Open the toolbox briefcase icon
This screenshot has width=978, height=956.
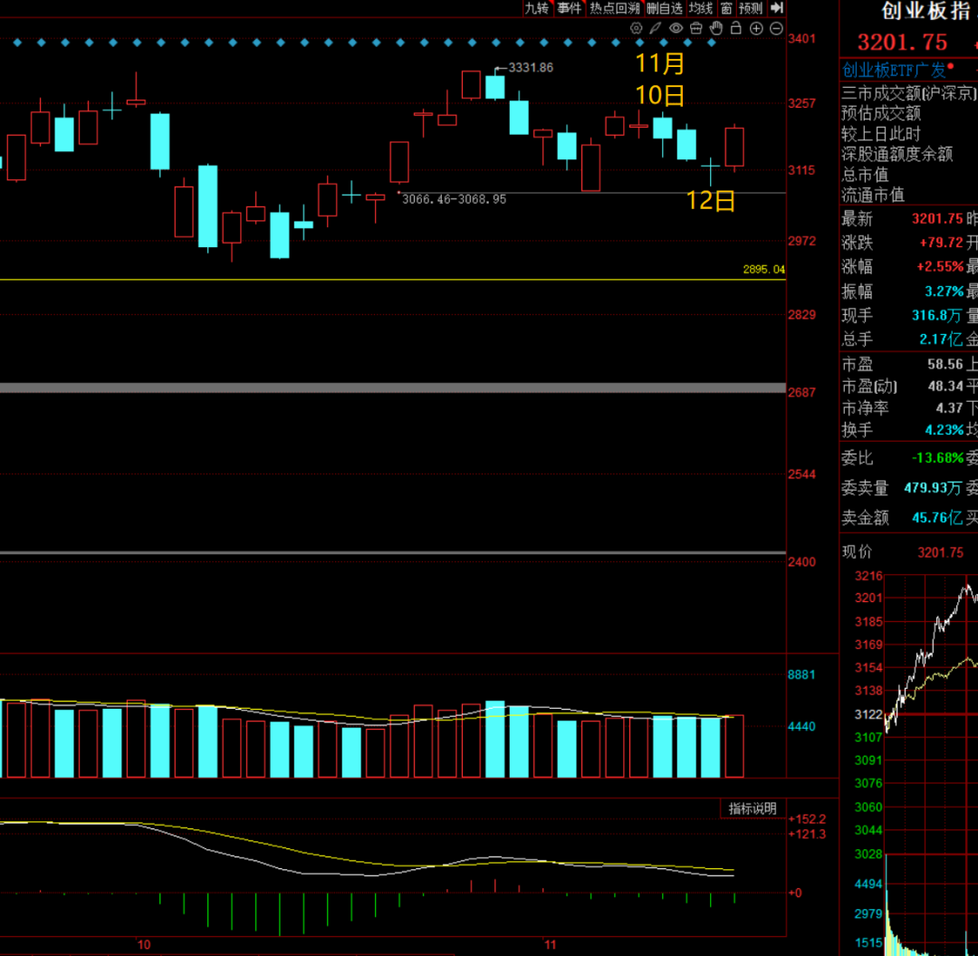point(697,29)
